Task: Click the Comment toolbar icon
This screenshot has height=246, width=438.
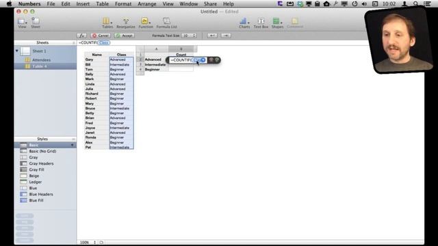Action: click(x=295, y=23)
